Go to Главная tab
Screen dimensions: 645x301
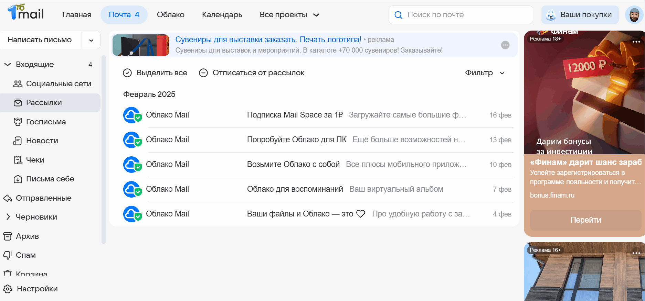point(77,15)
